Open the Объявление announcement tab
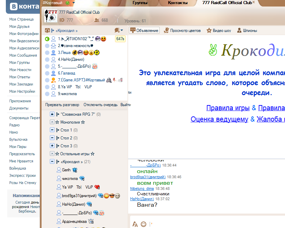This screenshot has width=285, height=228. click(x=144, y=30)
